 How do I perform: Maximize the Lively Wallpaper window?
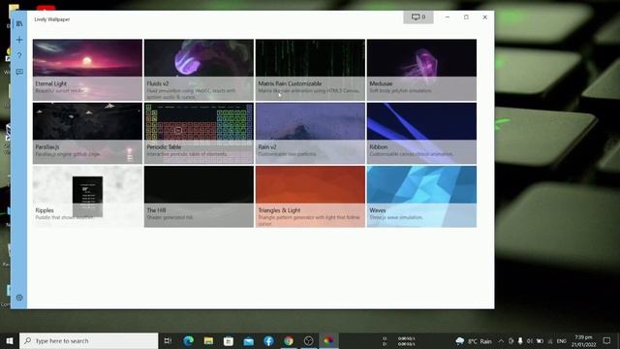(466, 17)
